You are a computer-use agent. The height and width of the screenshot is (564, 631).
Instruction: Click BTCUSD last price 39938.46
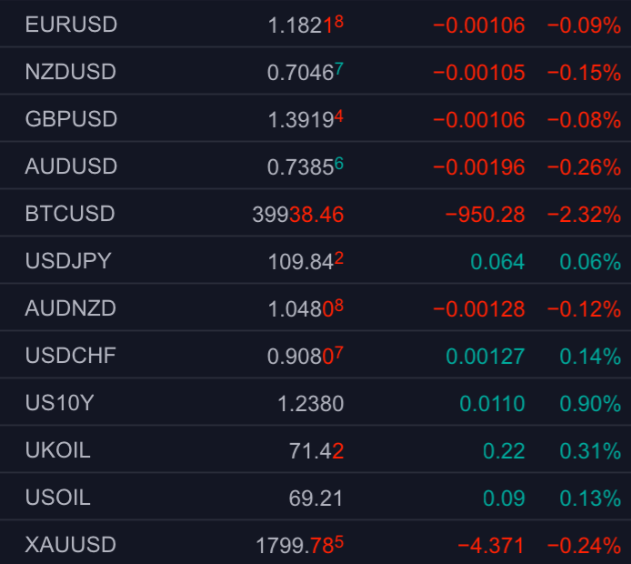tap(297, 215)
